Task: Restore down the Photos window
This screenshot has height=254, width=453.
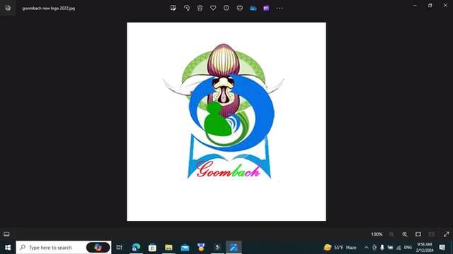Action: click(x=430, y=5)
